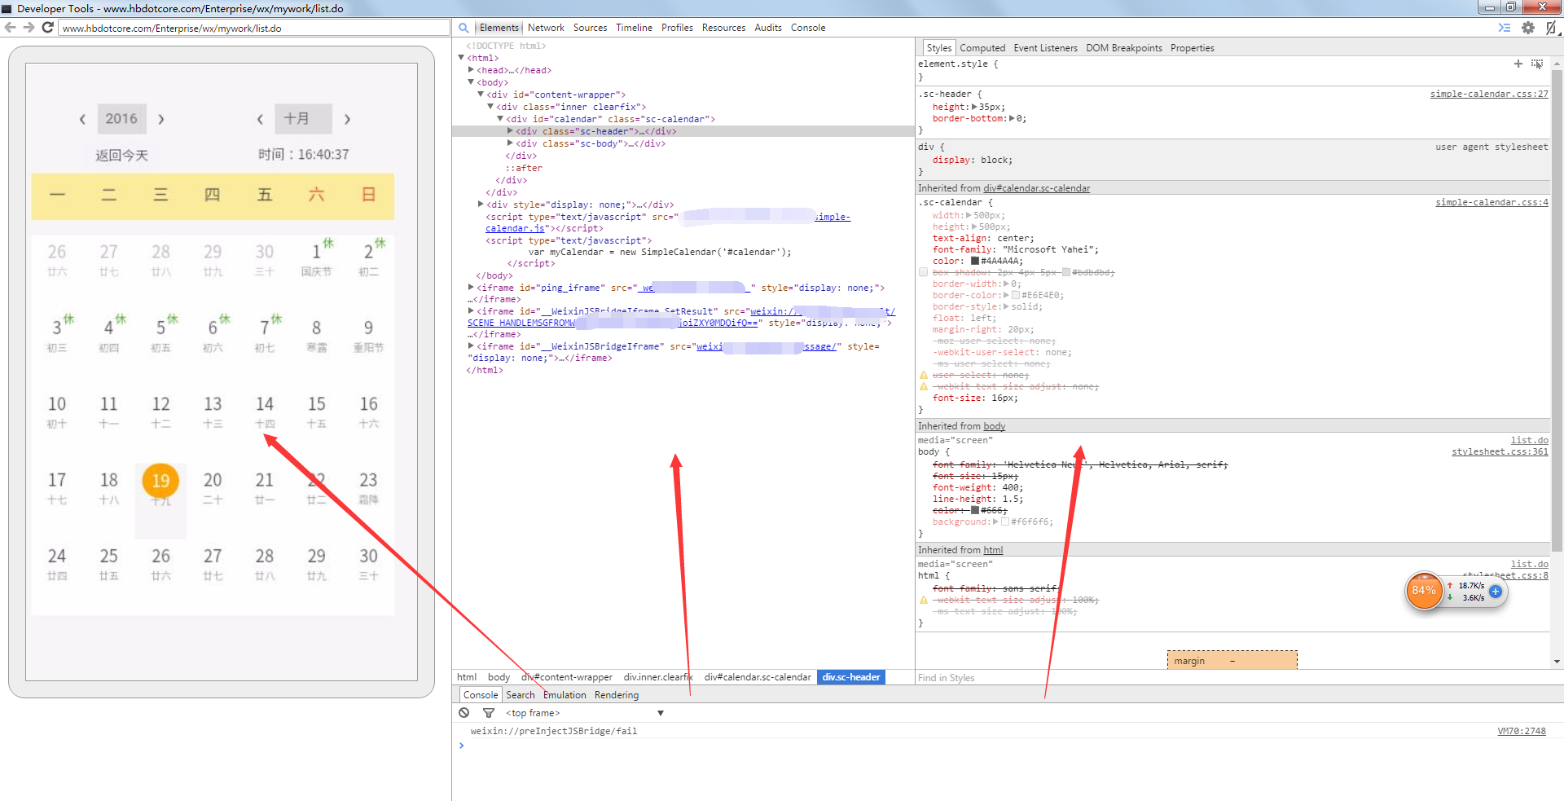Click the Styles pane scrollbar down arrow
Screen dimensions: 1564x801
pyautogui.click(x=1557, y=662)
